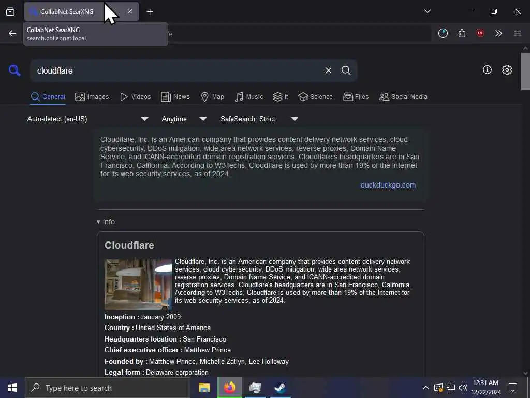Image resolution: width=530 pixels, height=398 pixels.
Task: Click the Cloudflare infobox heading
Action: [129, 245]
